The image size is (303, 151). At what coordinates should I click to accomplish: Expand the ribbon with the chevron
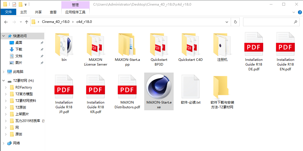294,12
